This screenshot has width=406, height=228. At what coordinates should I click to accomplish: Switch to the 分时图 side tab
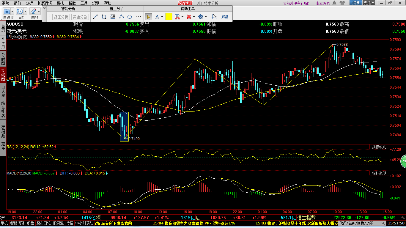pyautogui.click(x=3, y=59)
